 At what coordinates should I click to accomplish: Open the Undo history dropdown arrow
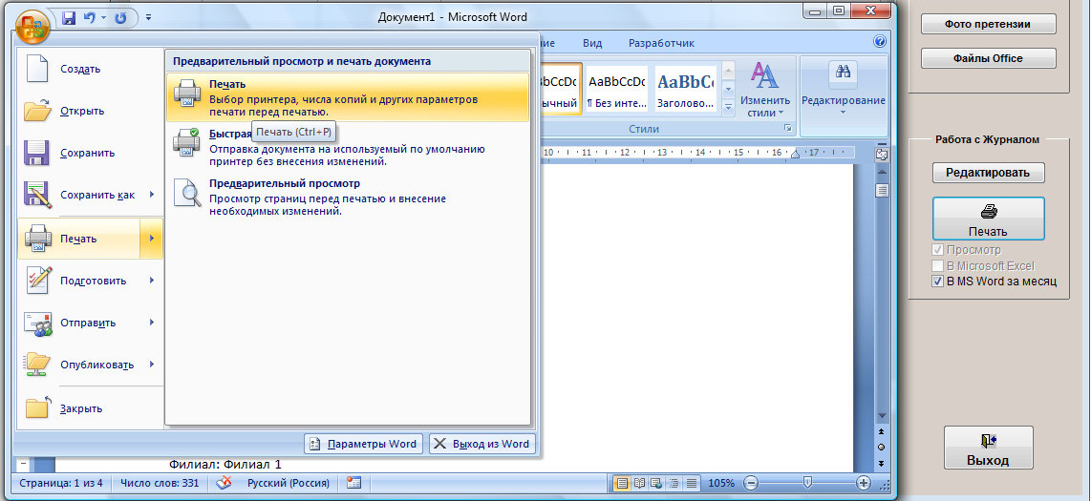103,18
